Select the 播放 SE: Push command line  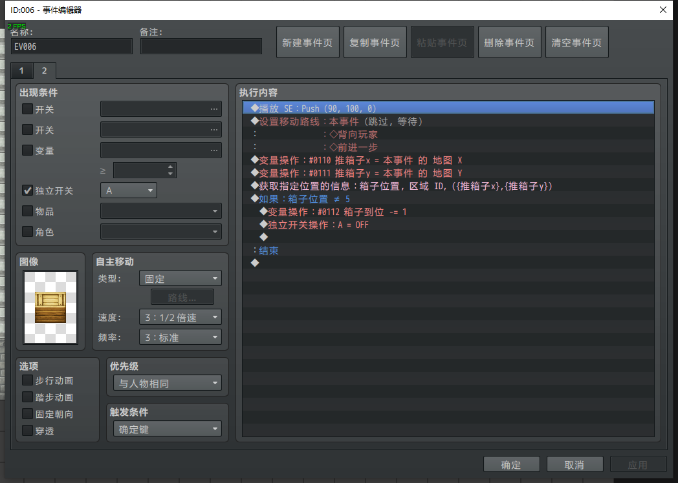click(x=448, y=108)
